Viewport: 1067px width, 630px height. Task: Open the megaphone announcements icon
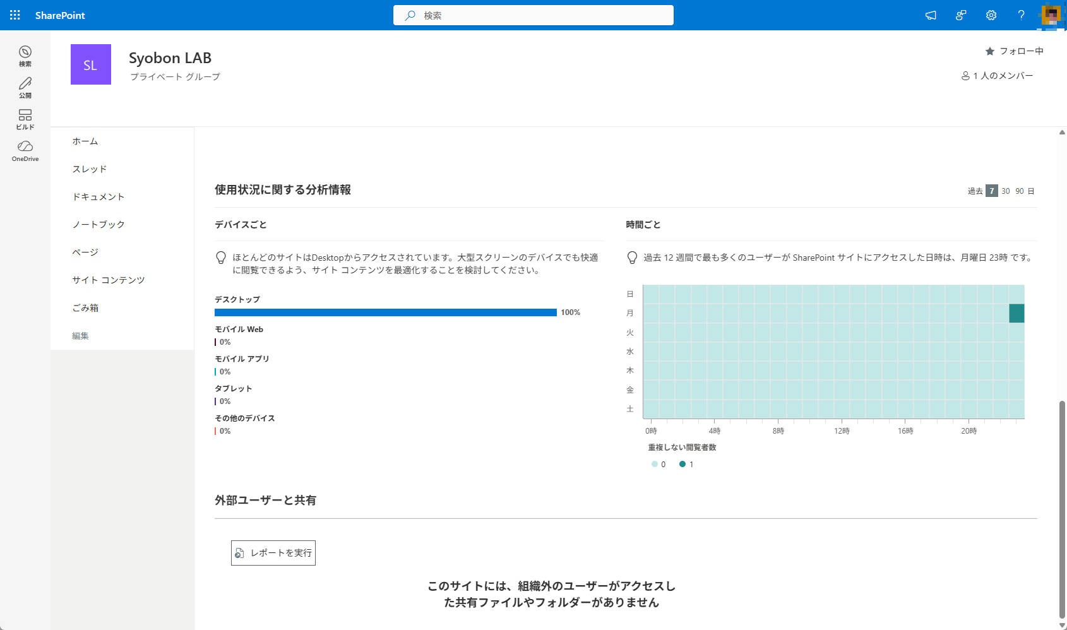tap(931, 15)
